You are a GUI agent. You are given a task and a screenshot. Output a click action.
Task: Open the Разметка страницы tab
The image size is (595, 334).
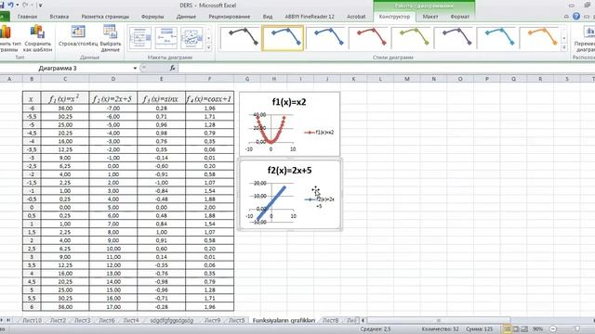point(105,17)
